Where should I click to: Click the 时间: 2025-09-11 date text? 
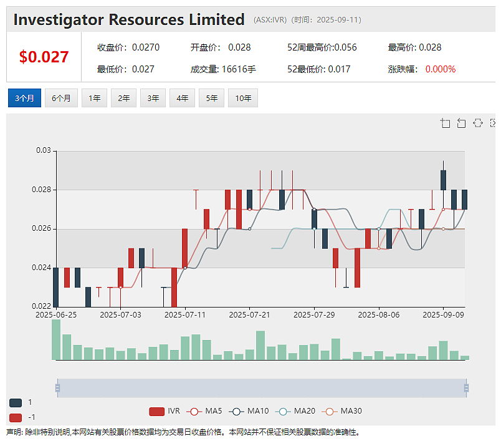point(327,20)
